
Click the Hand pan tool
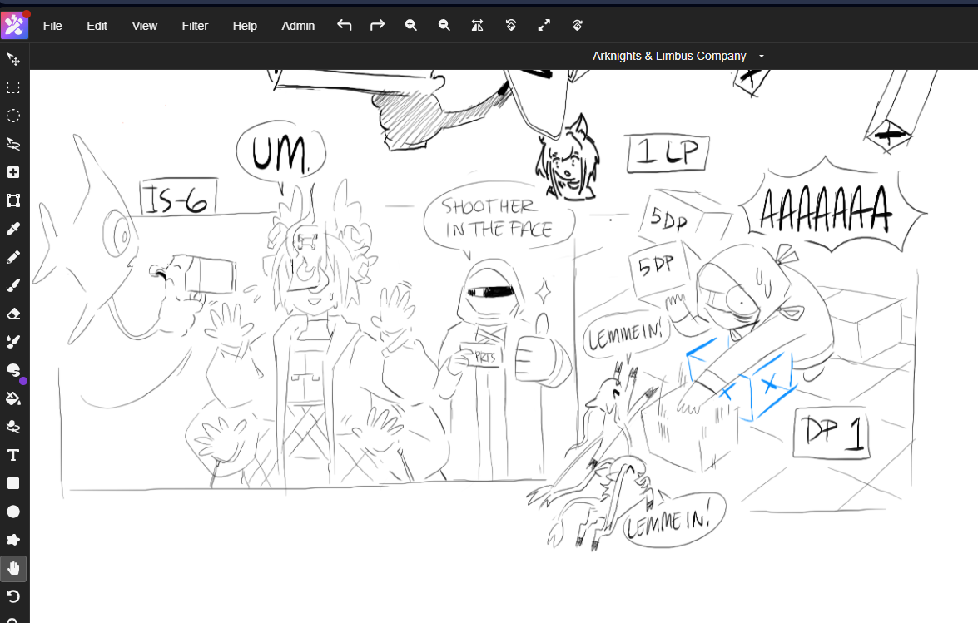(13, 569)
